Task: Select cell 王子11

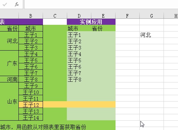Action: [31, 98]
